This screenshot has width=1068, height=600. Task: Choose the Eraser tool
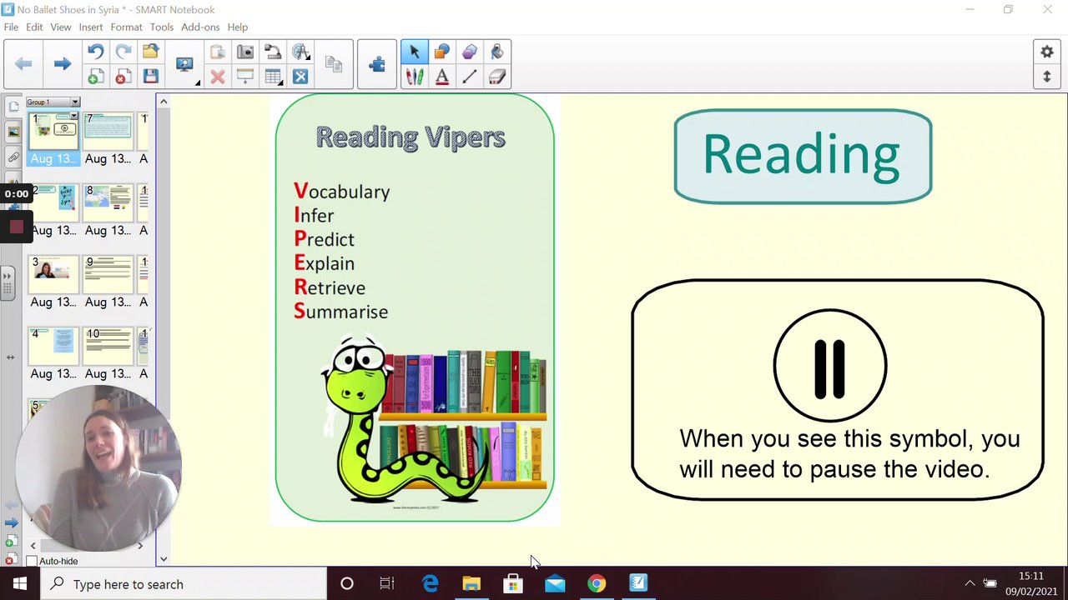496,77
